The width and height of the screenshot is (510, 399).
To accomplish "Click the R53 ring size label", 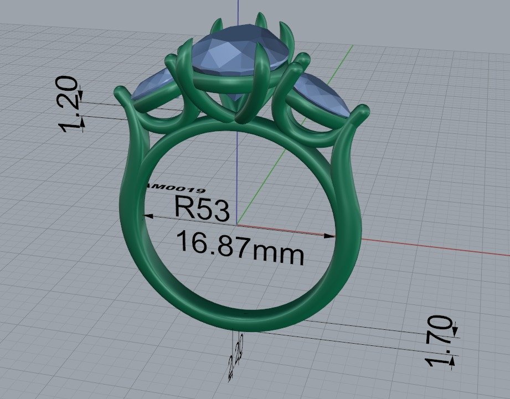I will pos(202,208).
